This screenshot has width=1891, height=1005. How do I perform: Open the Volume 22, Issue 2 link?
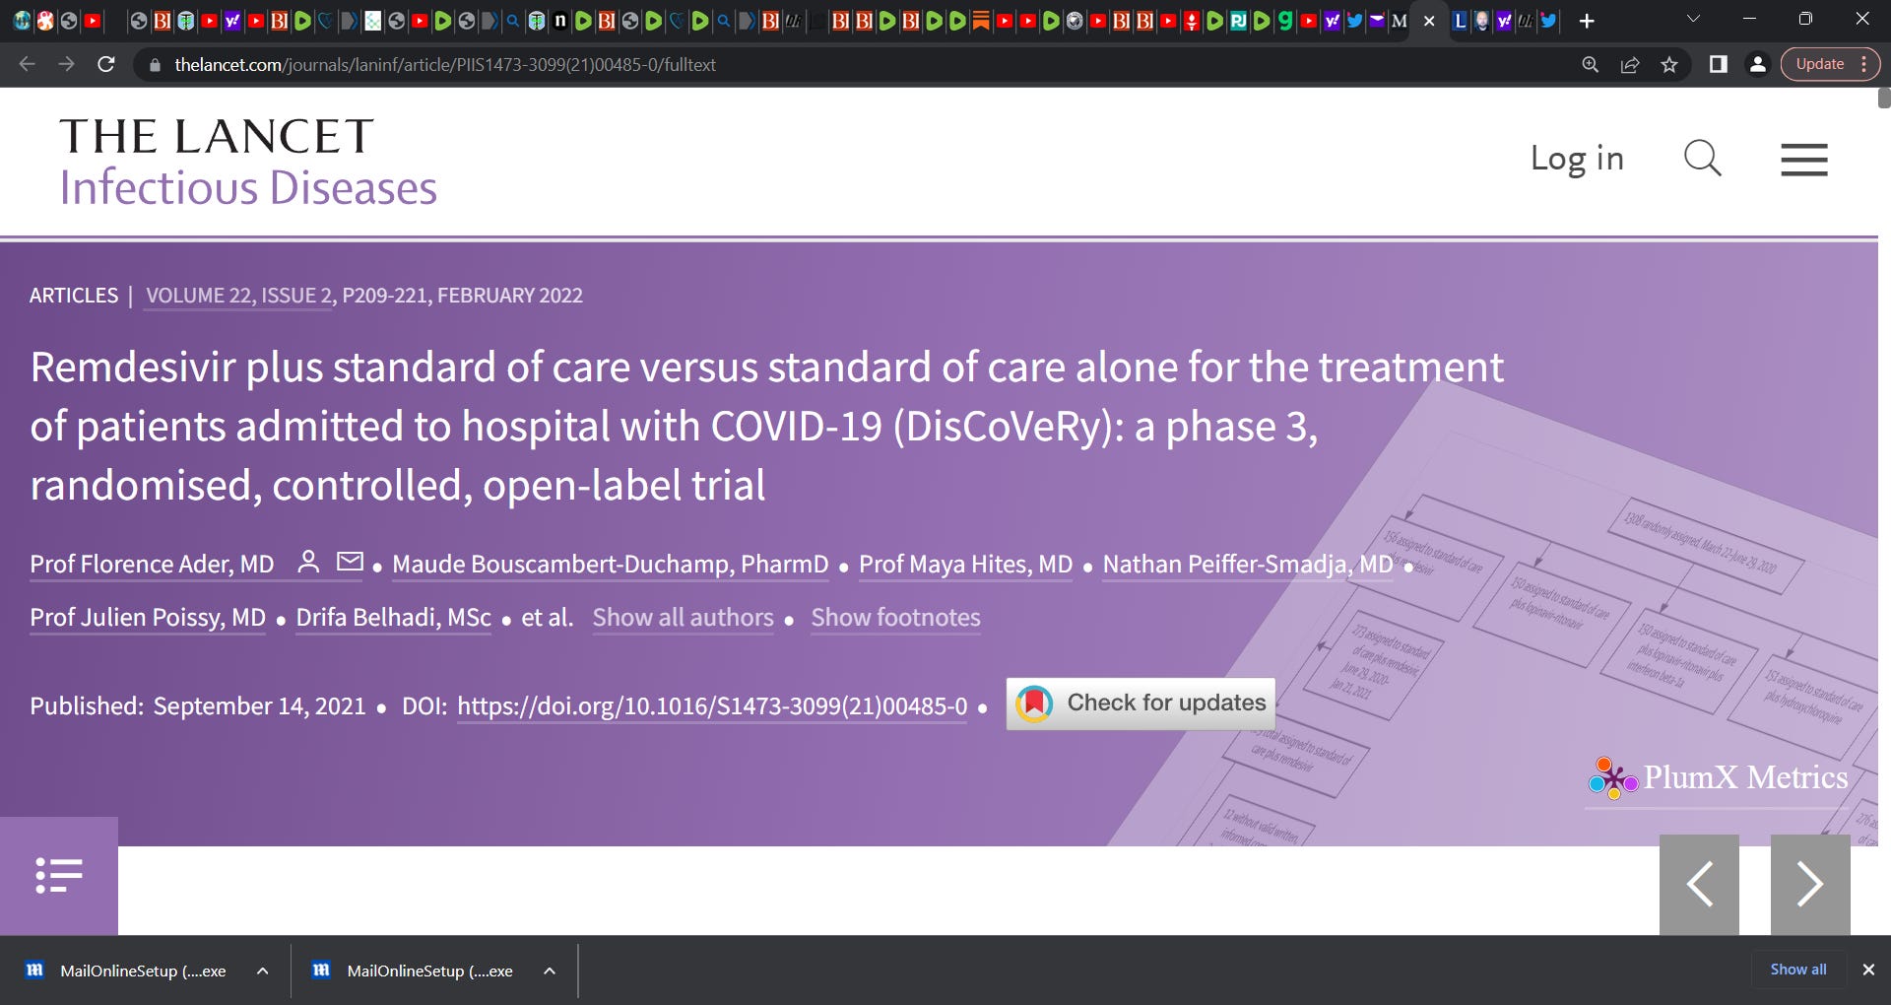pos(239,296)
